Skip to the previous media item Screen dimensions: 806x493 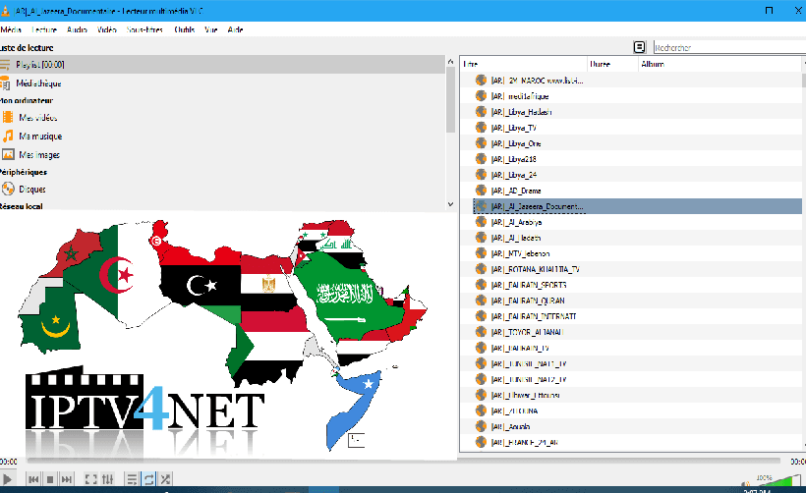pos(33,479)
